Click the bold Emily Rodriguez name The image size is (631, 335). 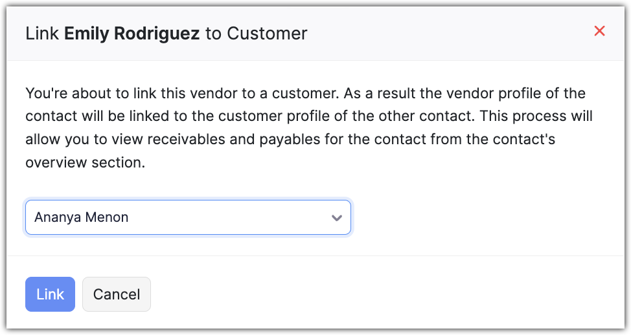pyautogui.click(x=132, y=34)
